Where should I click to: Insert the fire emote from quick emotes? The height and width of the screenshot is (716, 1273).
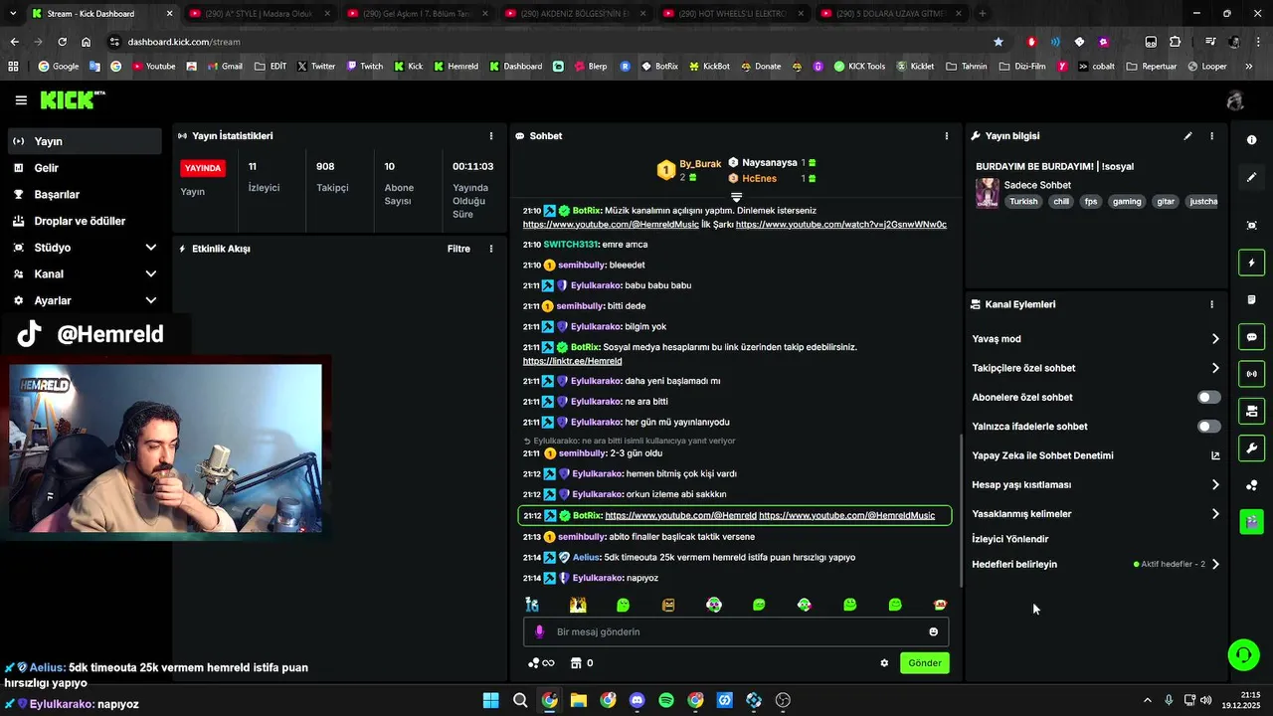pos(578,605)
